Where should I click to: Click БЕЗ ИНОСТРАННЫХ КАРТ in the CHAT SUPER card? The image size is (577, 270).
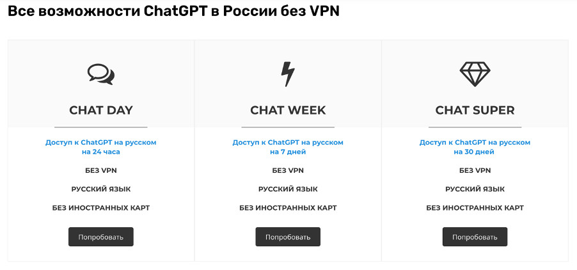pos(475,207)
